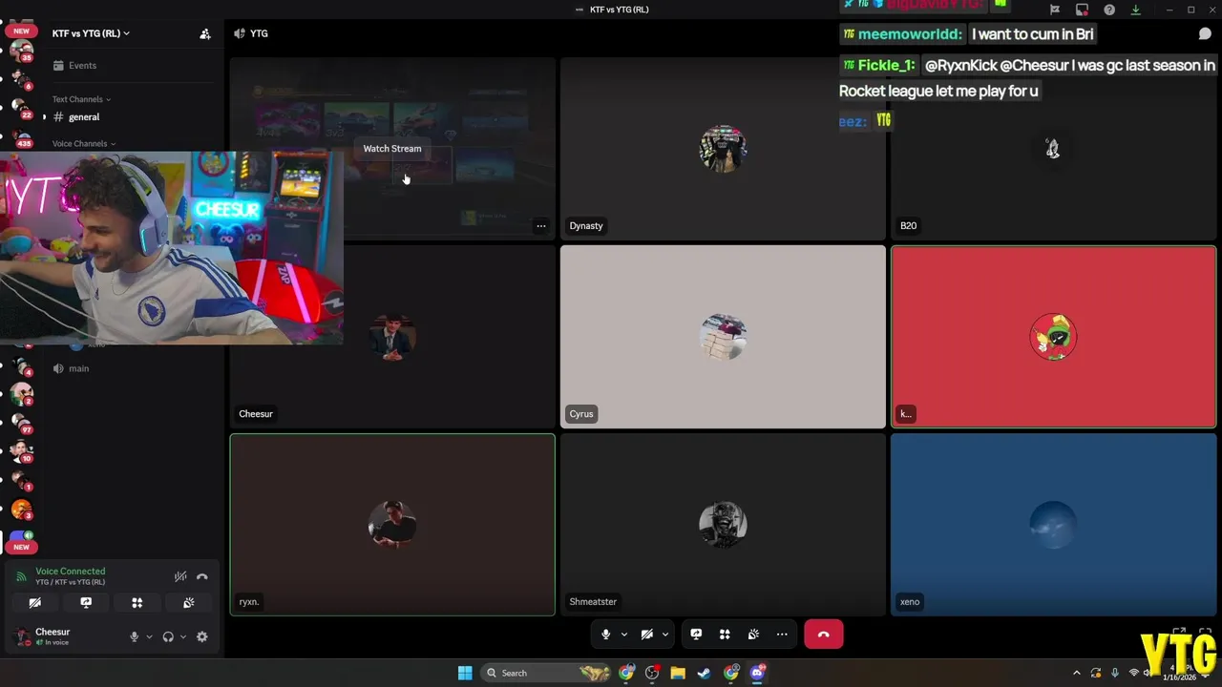Toggle the camera in the Voice Connected panel

(x=34, y=603)
